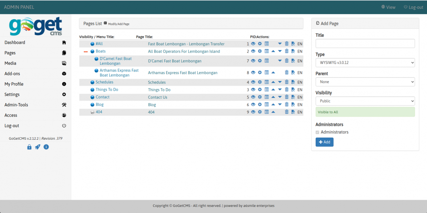Click the lock icon in the sidebar footer
The image size is (427, 213).
(30, 147)
